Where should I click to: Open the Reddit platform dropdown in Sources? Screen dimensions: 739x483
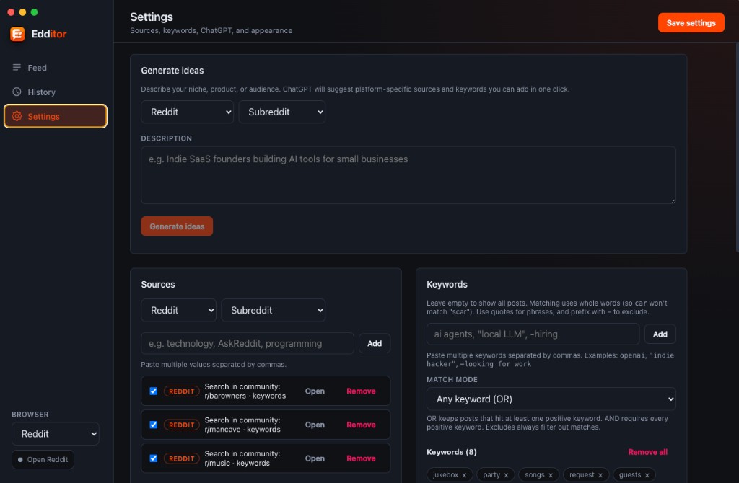click(178, 310)
